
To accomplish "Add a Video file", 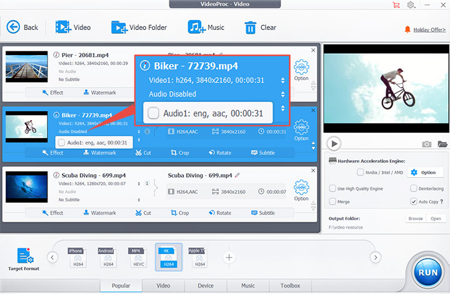I will 73,28.
